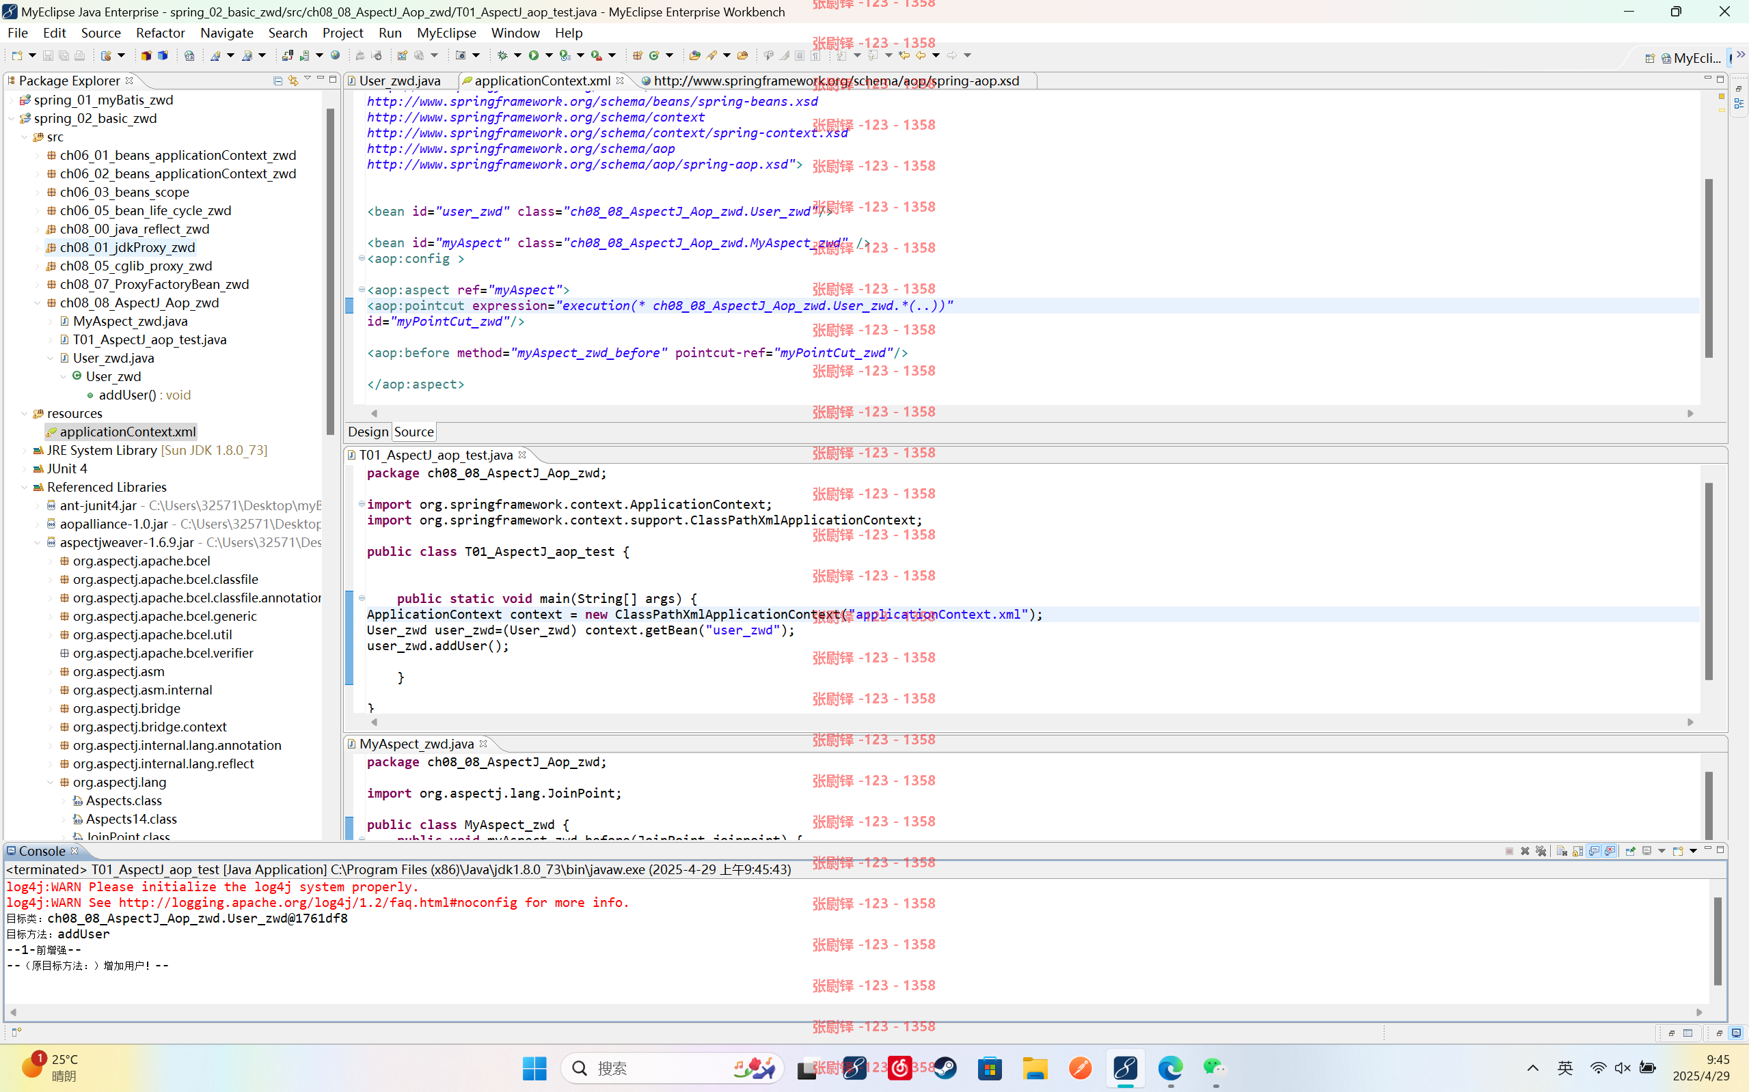
Task: Select MyAspect_zwd.java in Package Explorer
Action: pos(130,322)
